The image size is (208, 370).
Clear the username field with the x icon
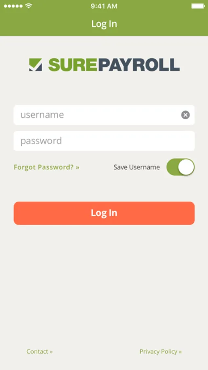point(185,115)
